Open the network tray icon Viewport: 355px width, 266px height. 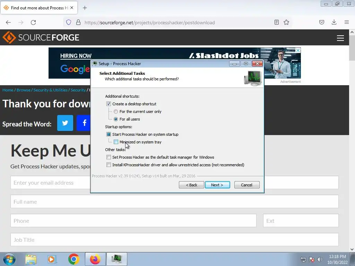coord(303,259)
